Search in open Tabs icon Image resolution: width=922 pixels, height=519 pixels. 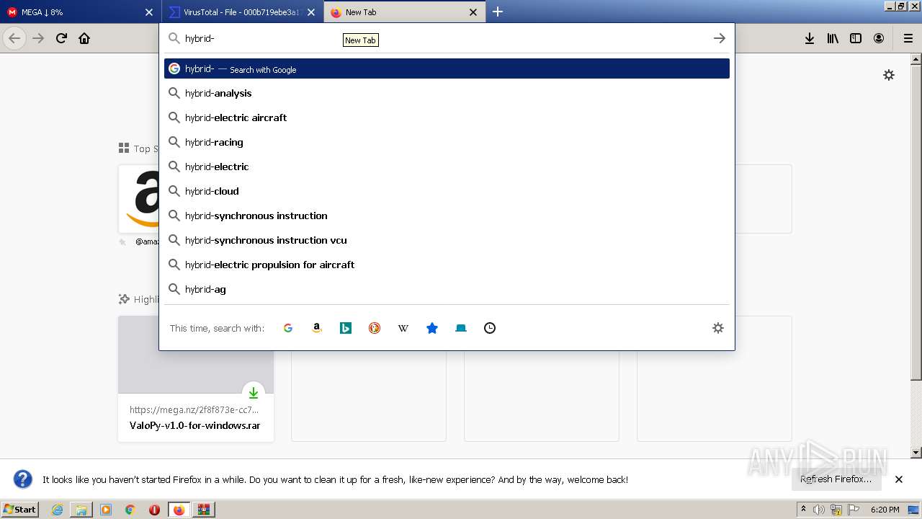461,328
